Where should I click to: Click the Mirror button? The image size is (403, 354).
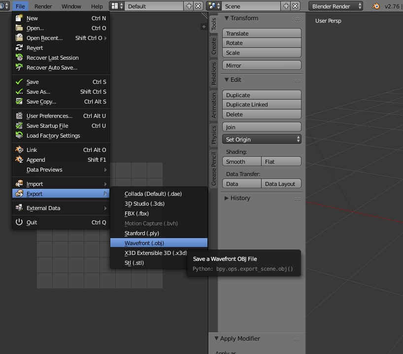coord(262,66)
